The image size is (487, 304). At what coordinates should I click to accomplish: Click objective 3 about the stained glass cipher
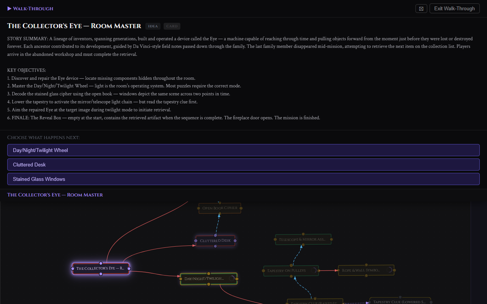click(x=119, y=94)
